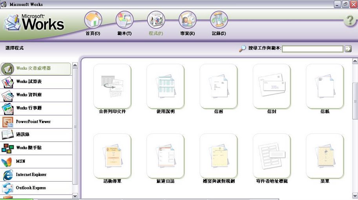Open the 專案 projects icon
358x200 pixels.
(188, 20)
